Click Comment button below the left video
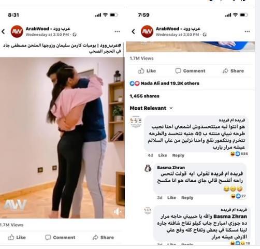The image size is (260, 249). point(60,238)
